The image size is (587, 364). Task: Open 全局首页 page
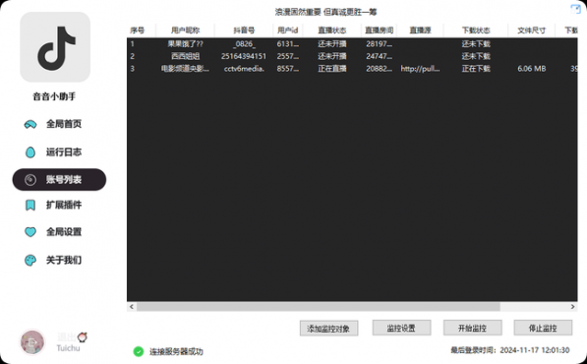point(64,124)
